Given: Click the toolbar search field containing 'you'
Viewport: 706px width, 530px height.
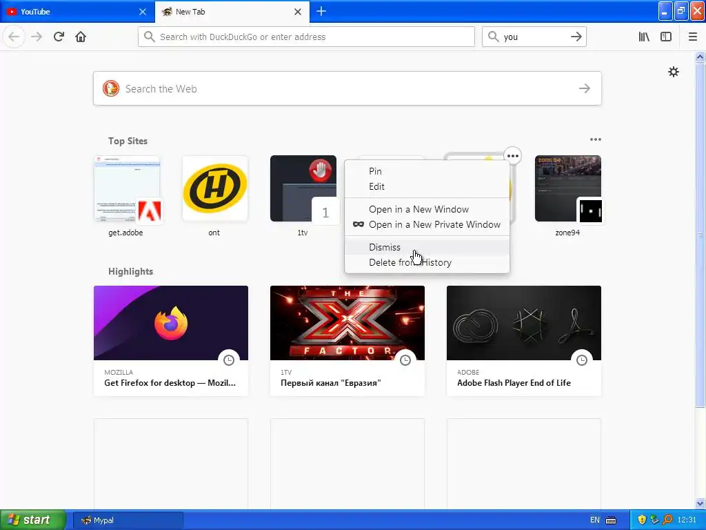Looking at the screenshot, I should click(x=534, y=37).
